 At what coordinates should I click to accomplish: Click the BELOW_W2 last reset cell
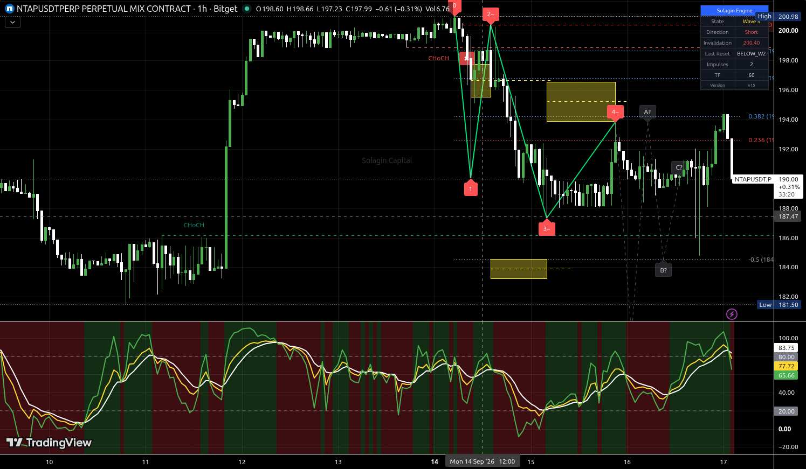tap(752, 54)
